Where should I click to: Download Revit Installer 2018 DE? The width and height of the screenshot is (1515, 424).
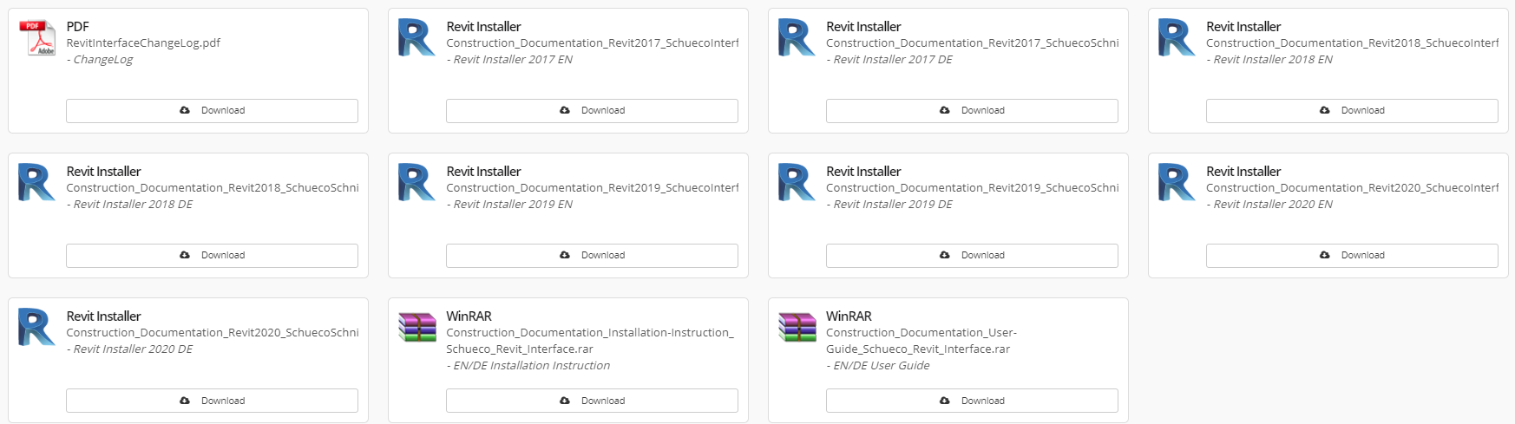212,256
